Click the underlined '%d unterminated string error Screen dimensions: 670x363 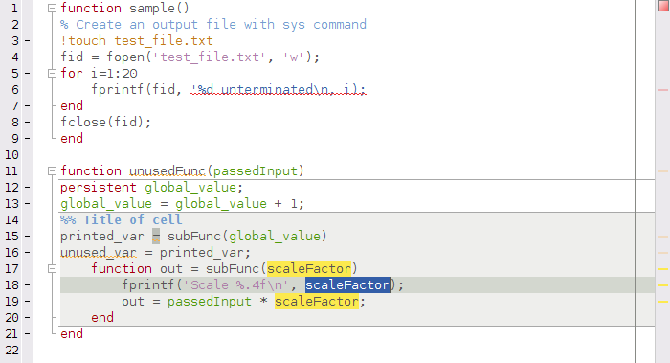(x=279, y=90)
